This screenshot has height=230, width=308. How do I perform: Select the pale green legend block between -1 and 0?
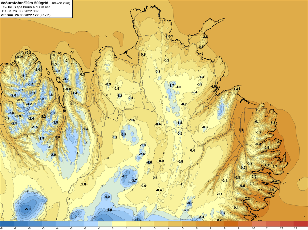[105, 224]
